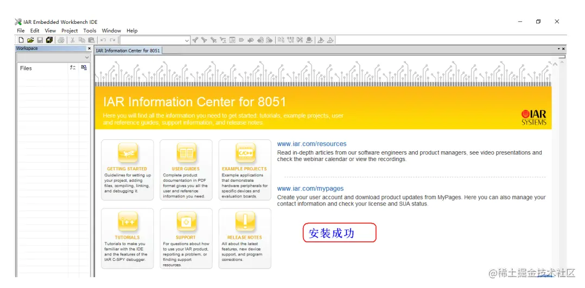Open the Support card icon
Image resolution: width=585 pixels, height=288 pixels.
pyautogui.click(x=186, y=222)
